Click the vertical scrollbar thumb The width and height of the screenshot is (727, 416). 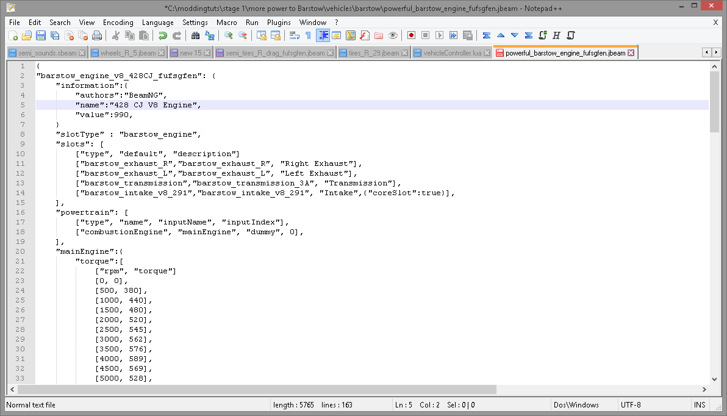click(714, 102)
